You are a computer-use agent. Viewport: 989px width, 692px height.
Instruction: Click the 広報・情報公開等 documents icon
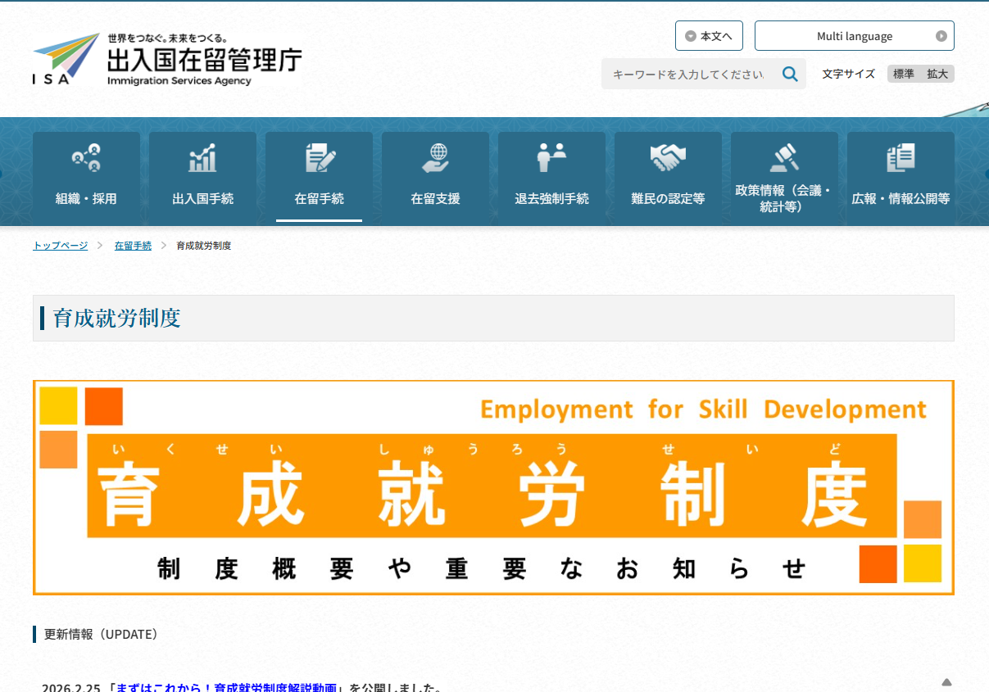[x=901, y=157]
